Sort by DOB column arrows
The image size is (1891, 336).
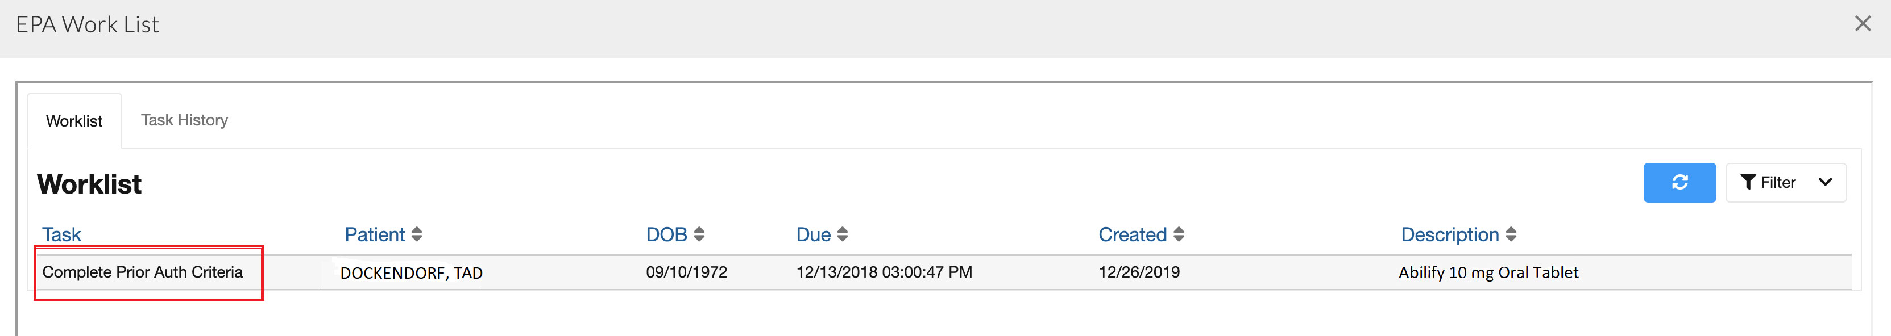point(699,234)
